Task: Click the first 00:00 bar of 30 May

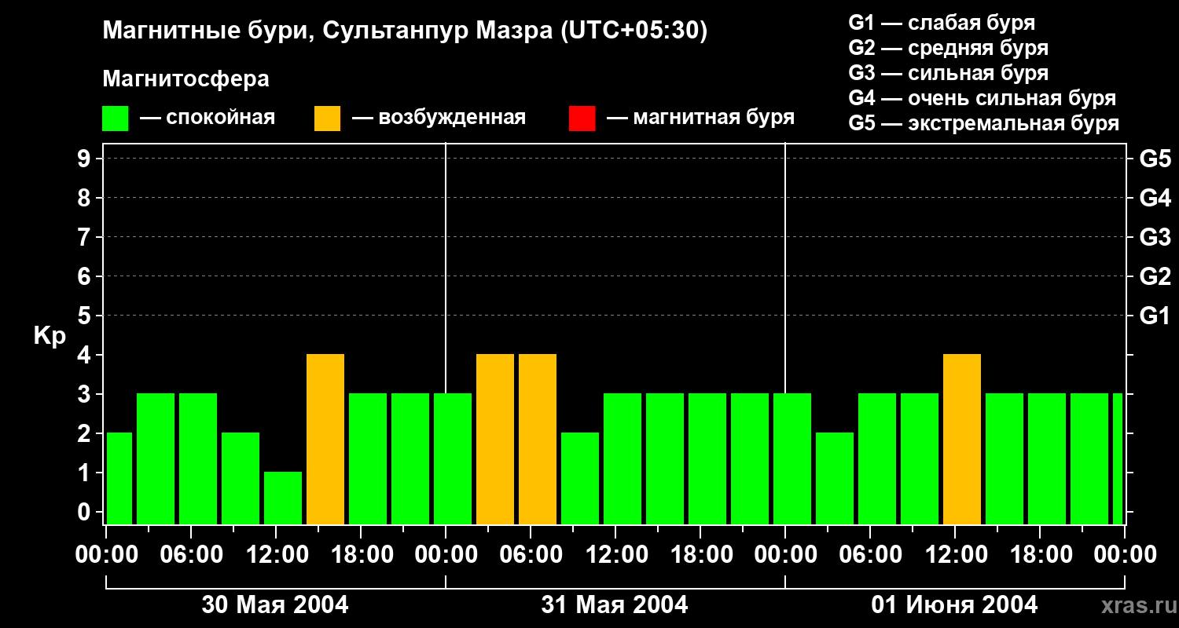Action: (119, 478)
